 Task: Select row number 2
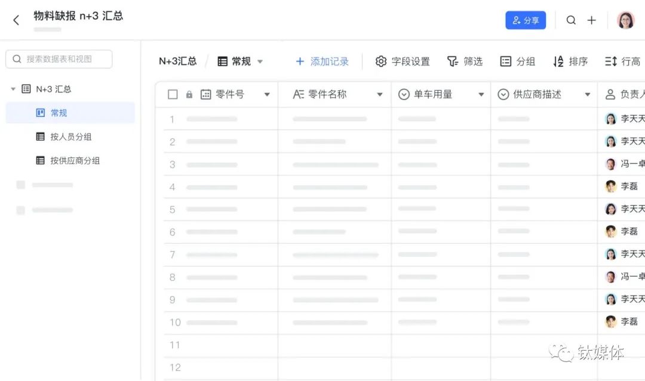click(x=173, y=142)
